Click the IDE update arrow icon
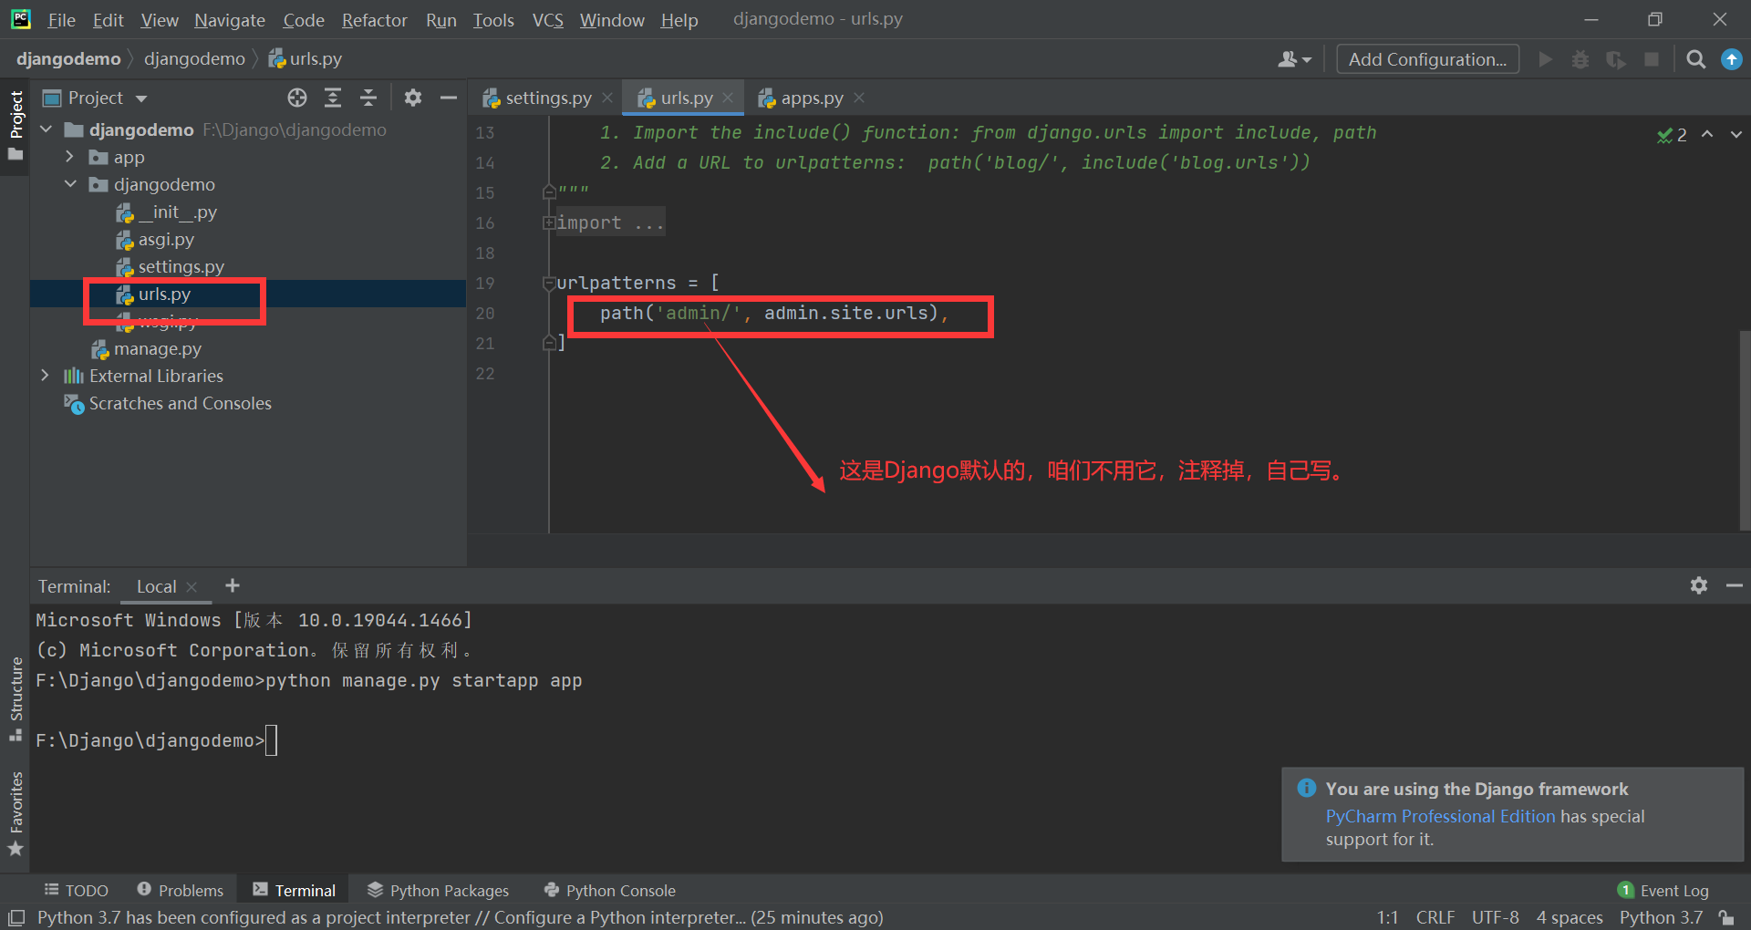The image size is (1751, 930). [1731, 59]
